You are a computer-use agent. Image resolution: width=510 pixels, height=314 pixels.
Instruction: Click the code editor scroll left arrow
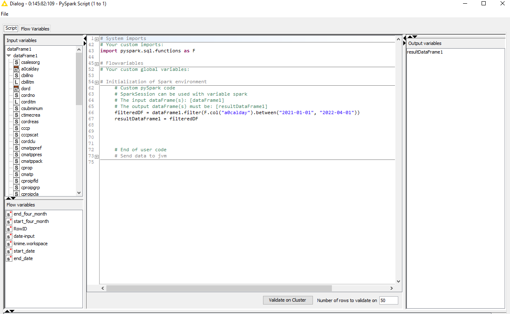click(103, 288)
